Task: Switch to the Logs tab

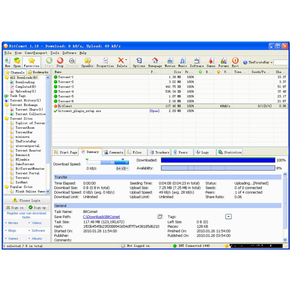Action: coord(205,152)
